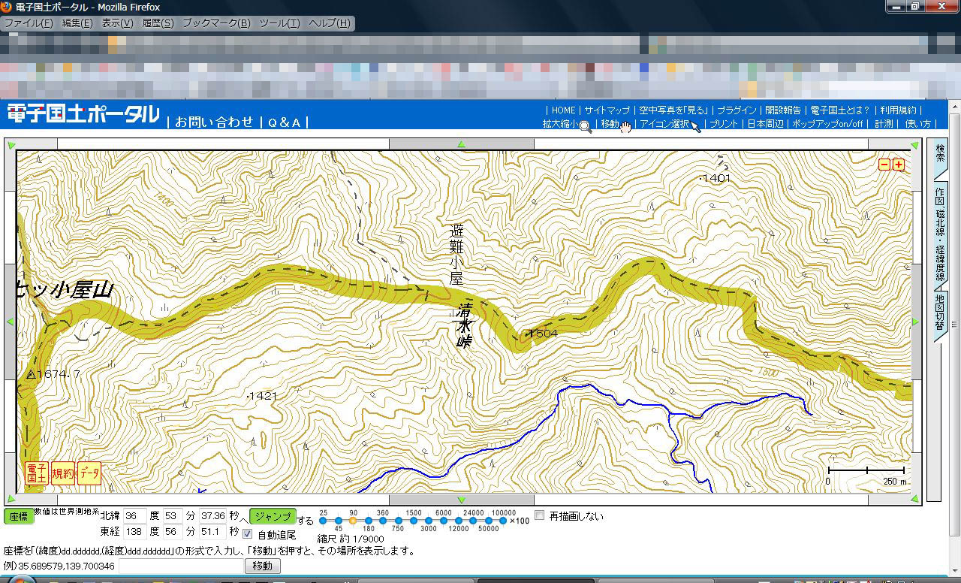Select the highlighted 90 scale dot
Viewport: 961px width, 583px height.
[353, 521]
